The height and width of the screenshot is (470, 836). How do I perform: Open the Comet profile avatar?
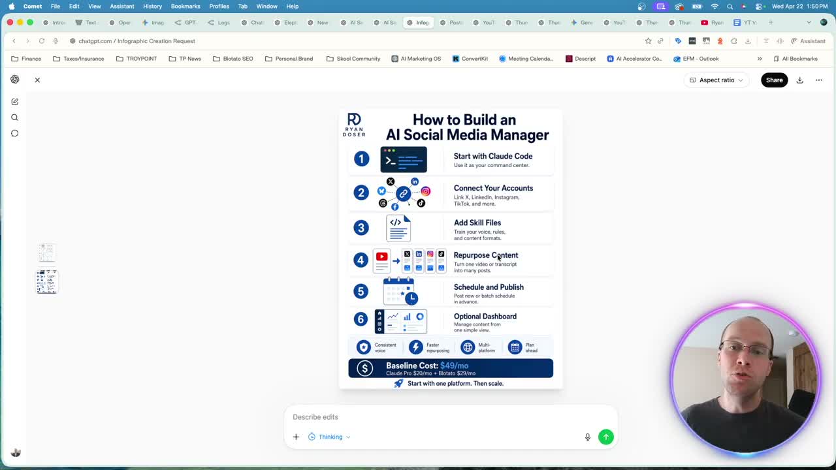[x=824, y=22]
